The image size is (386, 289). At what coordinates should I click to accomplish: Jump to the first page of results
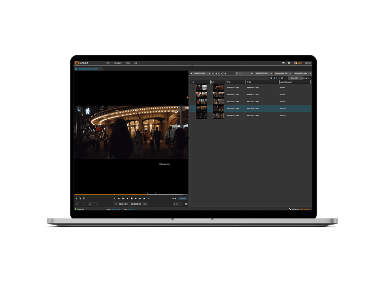[x=271, y=78]
